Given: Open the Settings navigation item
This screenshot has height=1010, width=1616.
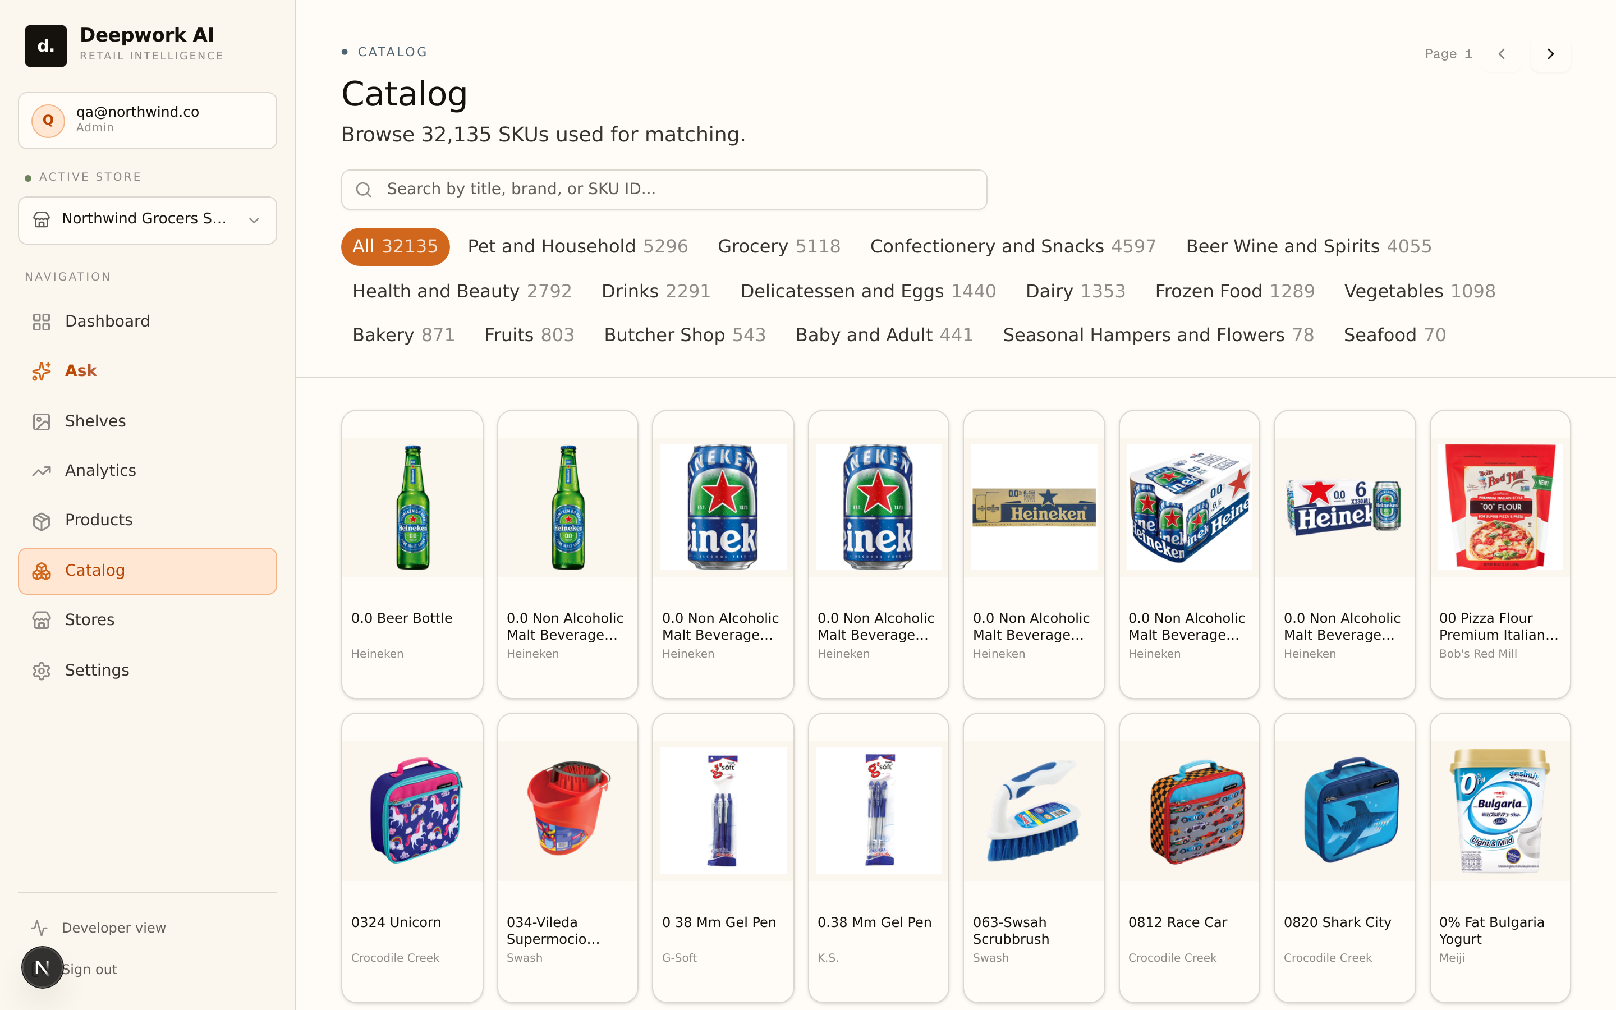Looking at the screenshot, I should [148, 670].
